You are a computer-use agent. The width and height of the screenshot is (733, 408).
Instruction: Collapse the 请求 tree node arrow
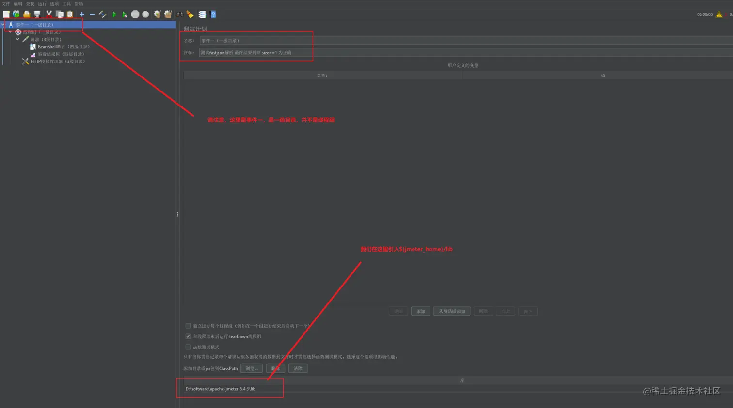[x=17, y=39]
